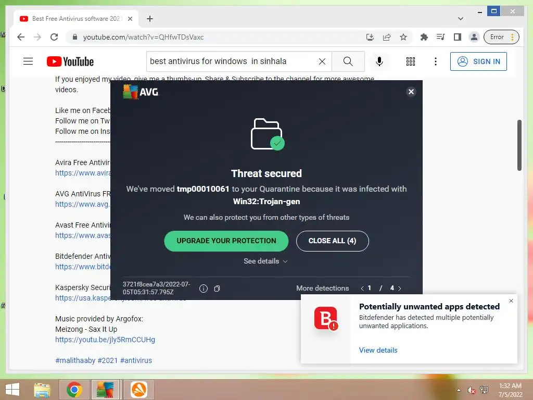
Task: Open the info icon beside detection ID
Action: (x=204, y=289)
